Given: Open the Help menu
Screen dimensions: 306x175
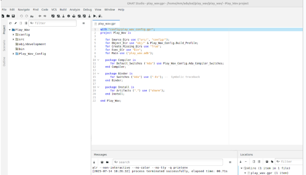Looking at the screenshot, I should pos(121,10).
